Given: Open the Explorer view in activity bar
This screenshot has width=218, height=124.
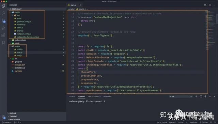Looking at the screenshot, I should tap(3, 6).
